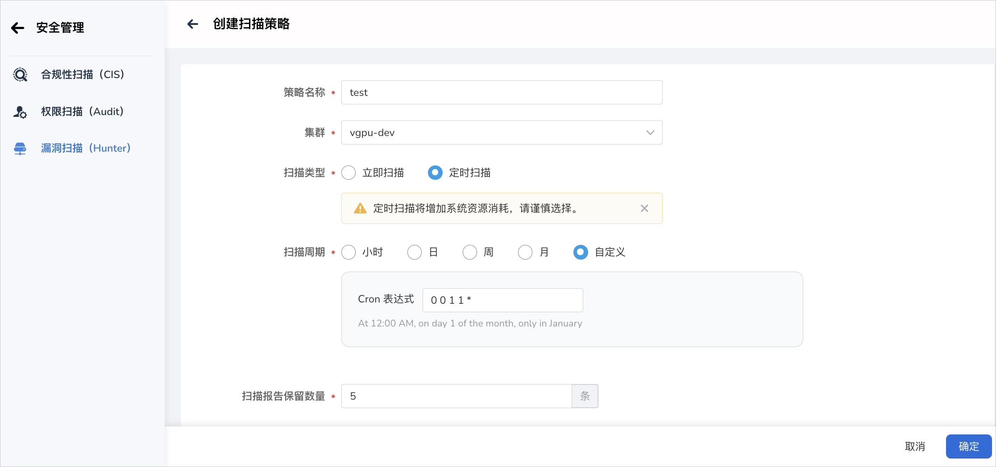
Task: Choose 小时 scan period radio
Action: tap(349, 252)
